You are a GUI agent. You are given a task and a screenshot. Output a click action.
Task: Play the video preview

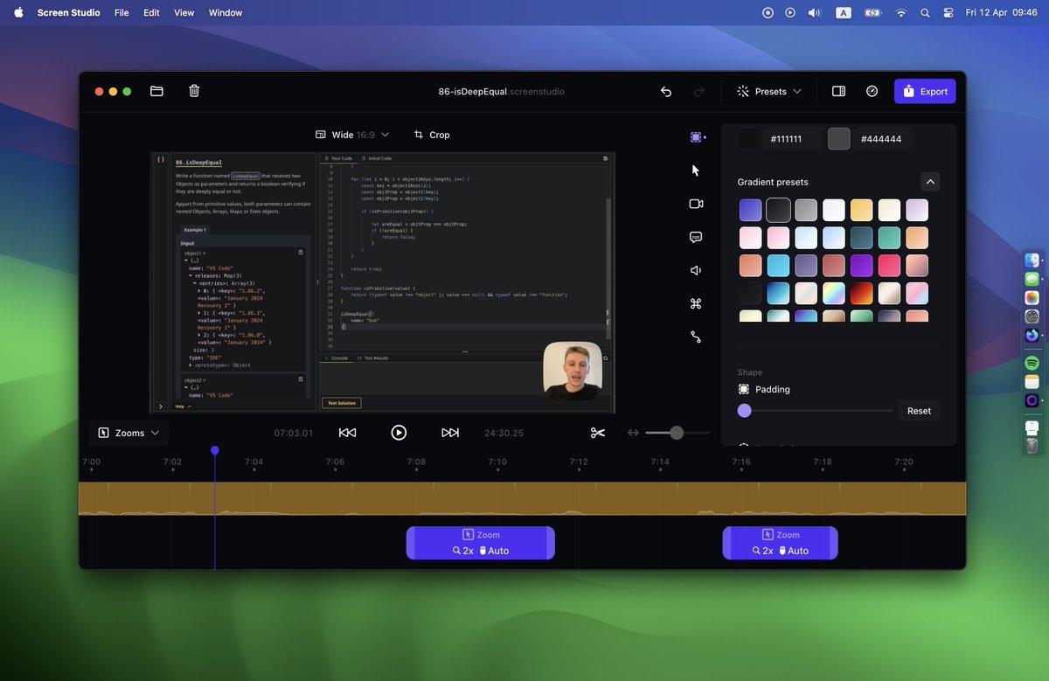click(x=399, y=433)
